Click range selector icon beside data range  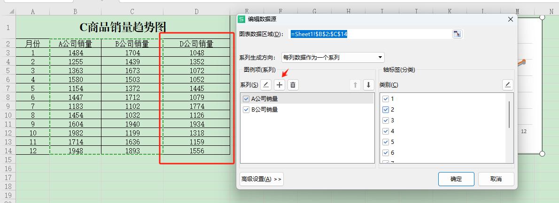tap(457, 34)
